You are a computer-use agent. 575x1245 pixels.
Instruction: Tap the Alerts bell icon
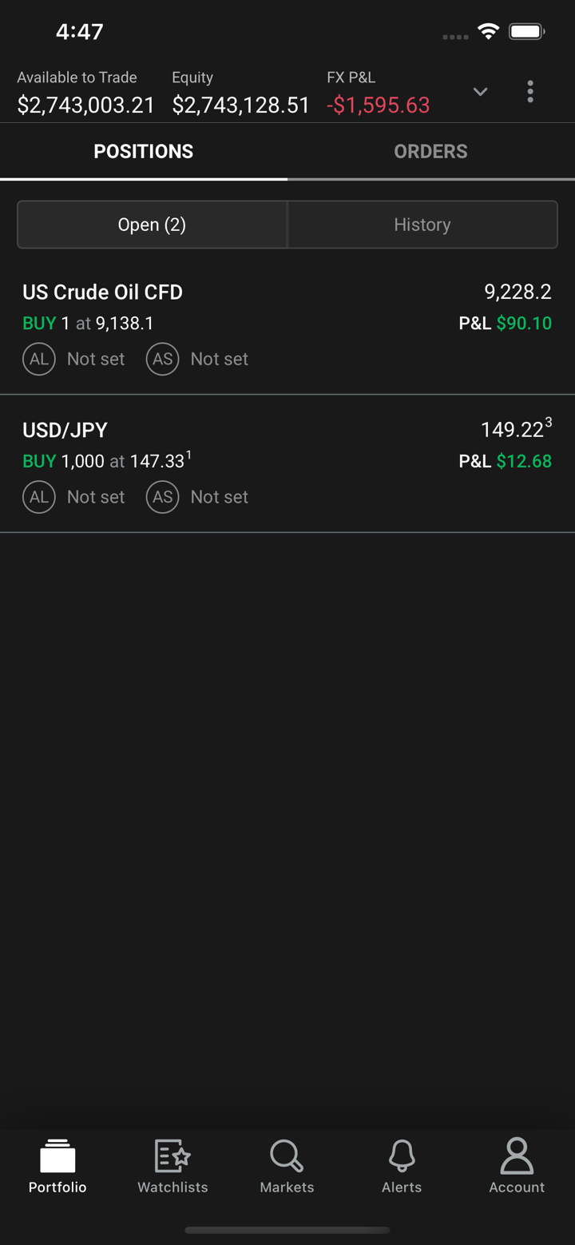[x=402, y=1158]
